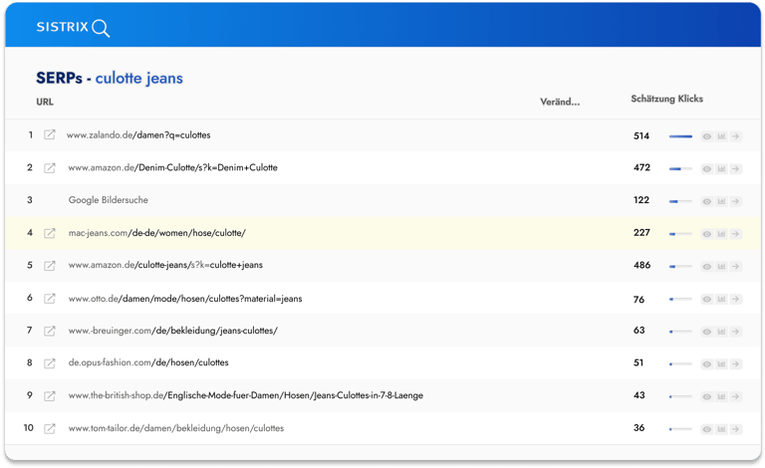Show chart icon for breuninger.com row
The image size is (765, 468).
tap(721, 332)
